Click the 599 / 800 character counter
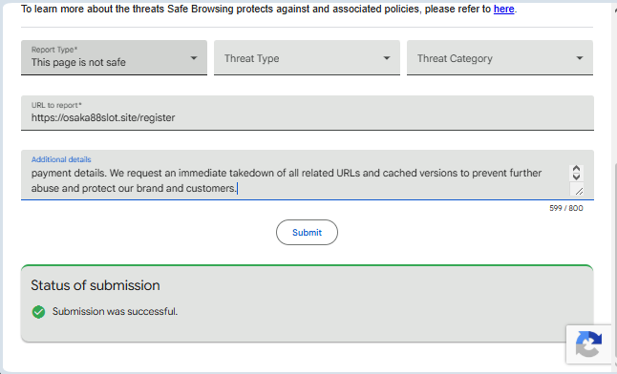Image resolution: width=617 pixels, height=374 pixels. point(566,208)
